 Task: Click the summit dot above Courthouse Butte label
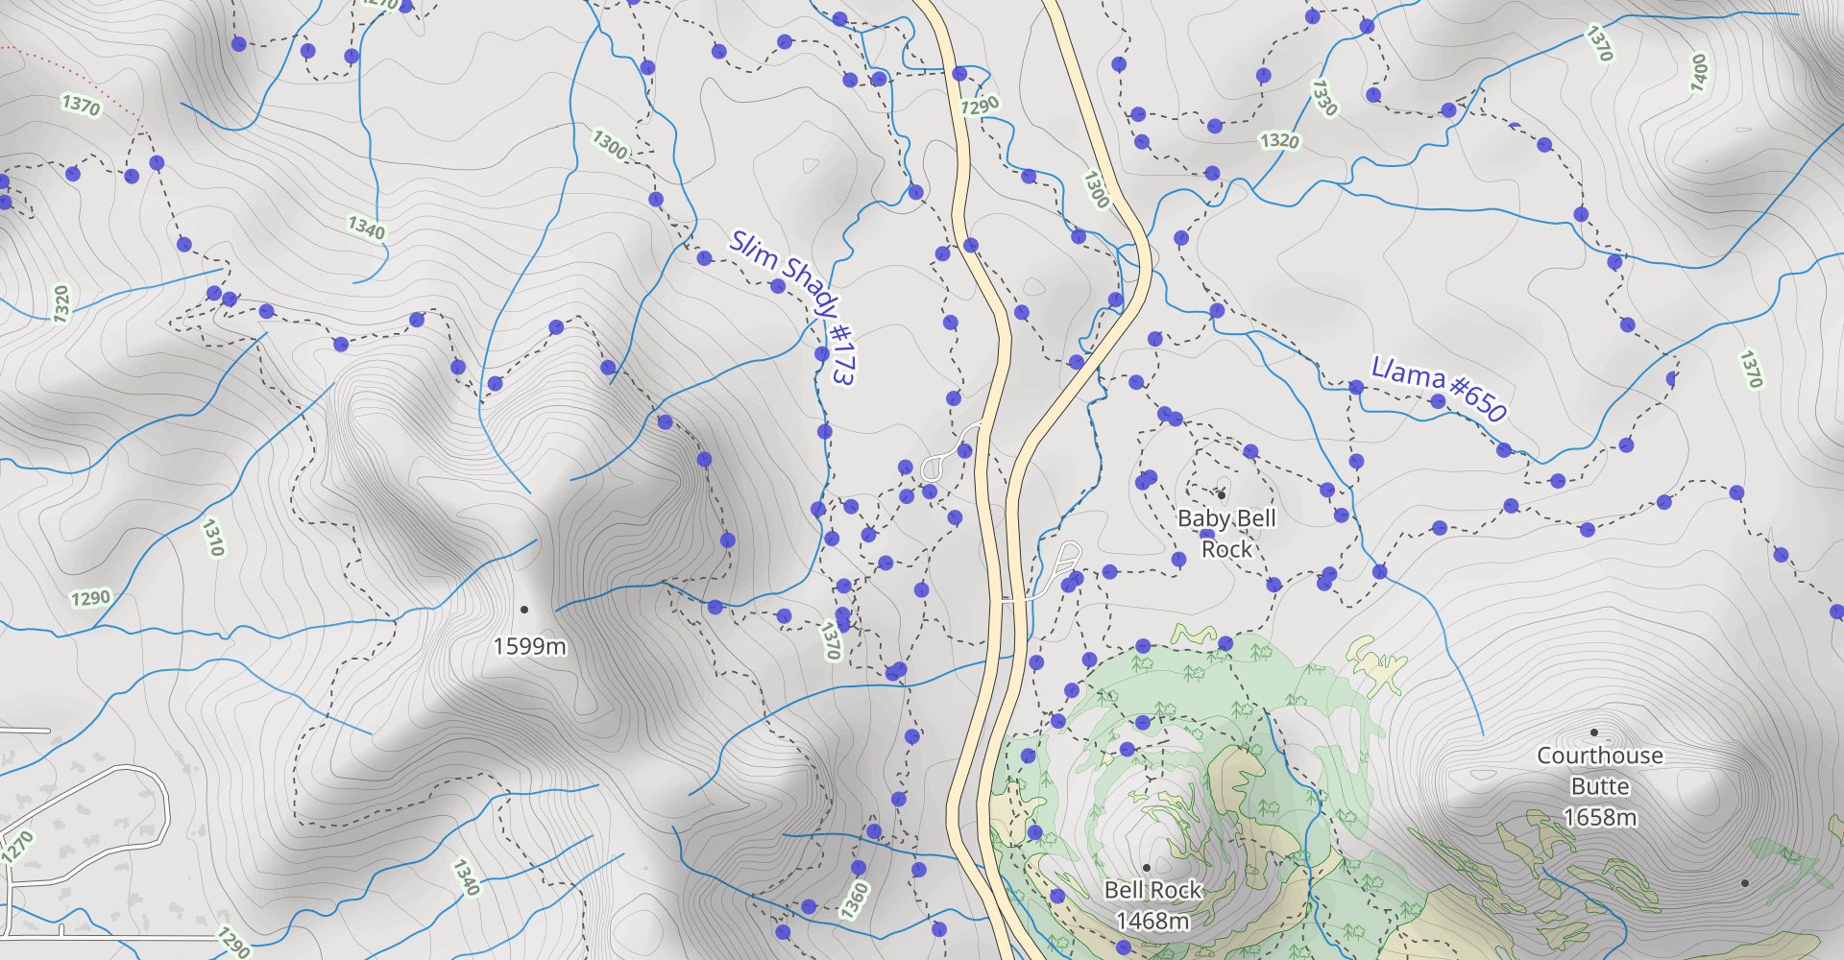1594,732
